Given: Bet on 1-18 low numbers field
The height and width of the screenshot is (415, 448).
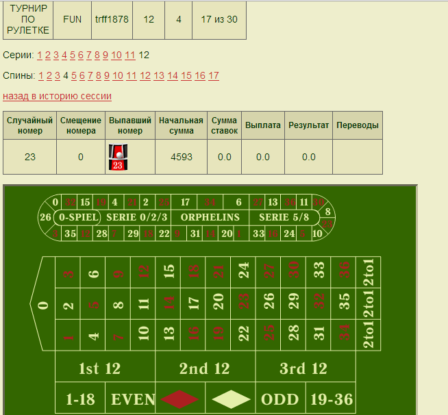Looking at the screenshot, I should coord(80,399).
